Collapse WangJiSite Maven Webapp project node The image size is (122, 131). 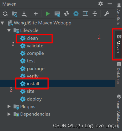pos(2,23)
